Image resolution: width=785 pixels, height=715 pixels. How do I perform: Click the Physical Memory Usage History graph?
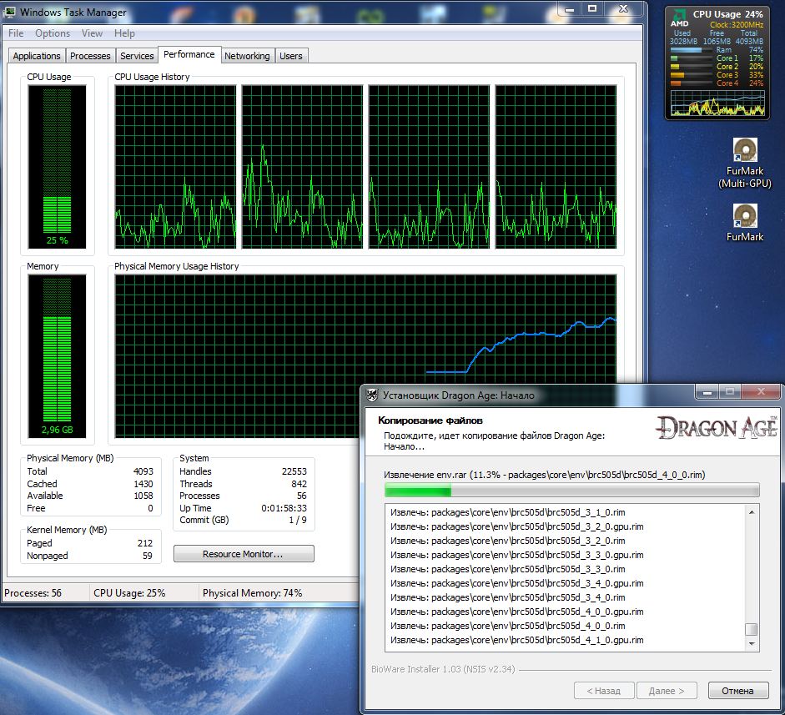click(365, 355)
